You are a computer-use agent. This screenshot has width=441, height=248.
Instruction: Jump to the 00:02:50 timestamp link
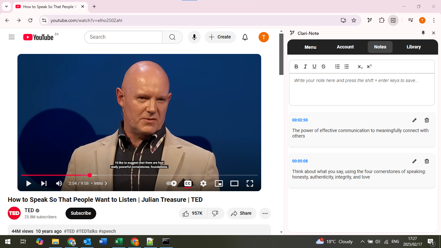coord(300,120)
